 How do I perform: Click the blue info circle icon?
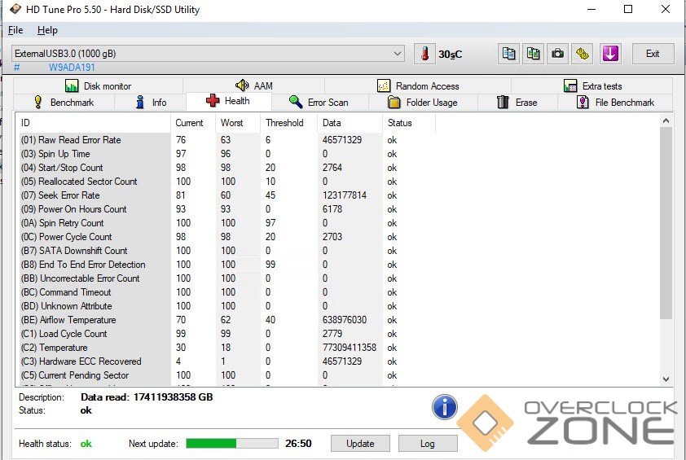445,407
